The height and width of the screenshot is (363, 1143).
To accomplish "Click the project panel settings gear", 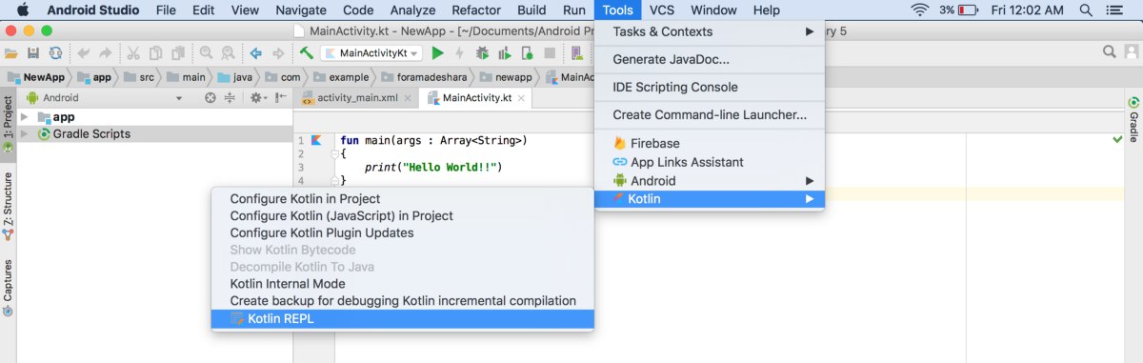I will point(257,97).
